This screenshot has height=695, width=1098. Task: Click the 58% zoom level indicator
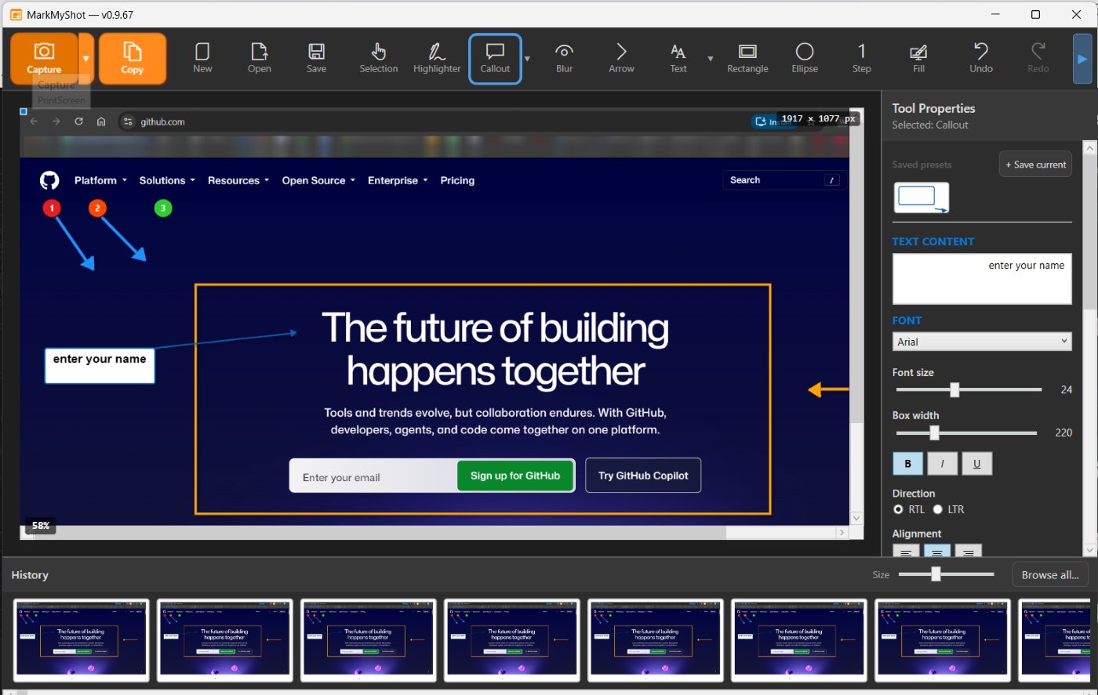pos(40,525)
